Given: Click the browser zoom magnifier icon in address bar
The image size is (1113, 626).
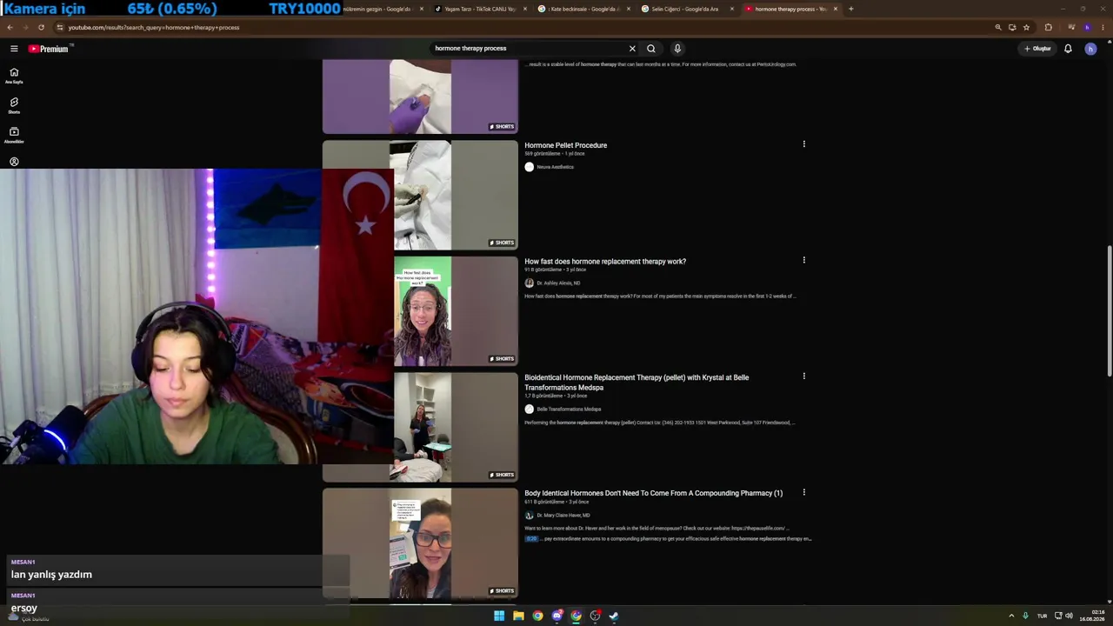Looking at the screenshot, I should pyautogui.click(x=998, y=27).
